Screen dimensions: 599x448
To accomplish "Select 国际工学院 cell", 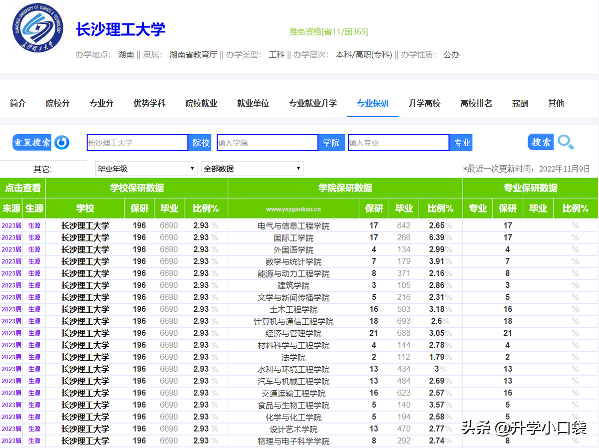I will 294,238.
